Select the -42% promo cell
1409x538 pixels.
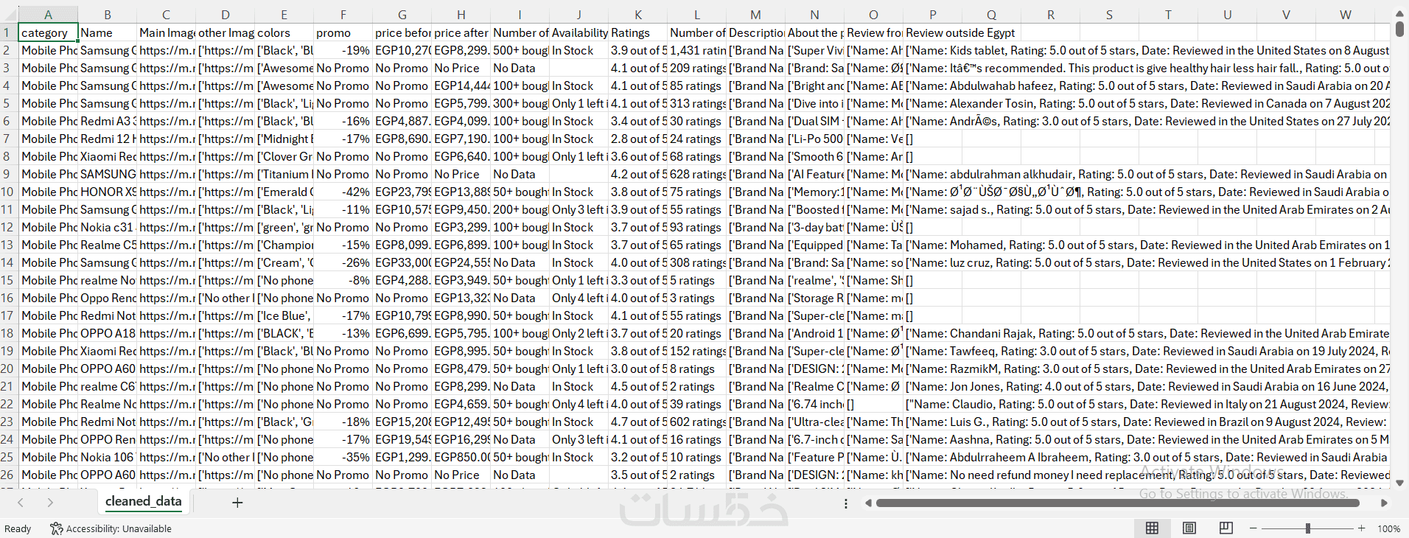pyautogui.click(x=343, y=192)
